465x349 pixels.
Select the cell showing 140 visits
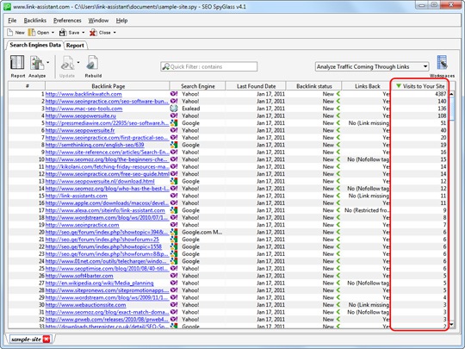point(419,101)
